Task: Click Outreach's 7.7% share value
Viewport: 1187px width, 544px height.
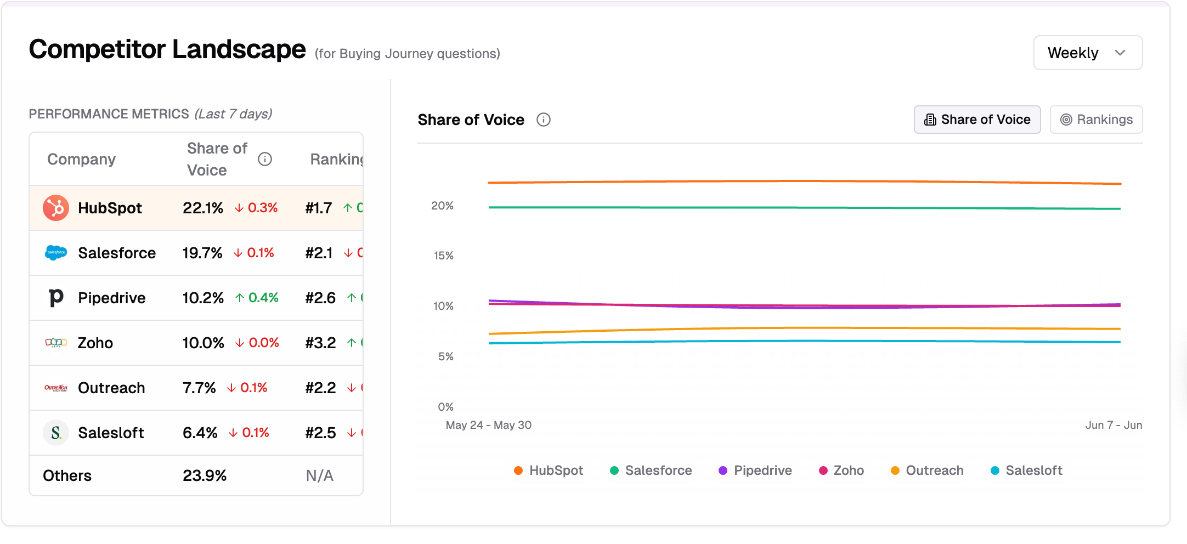Action: 199,388
